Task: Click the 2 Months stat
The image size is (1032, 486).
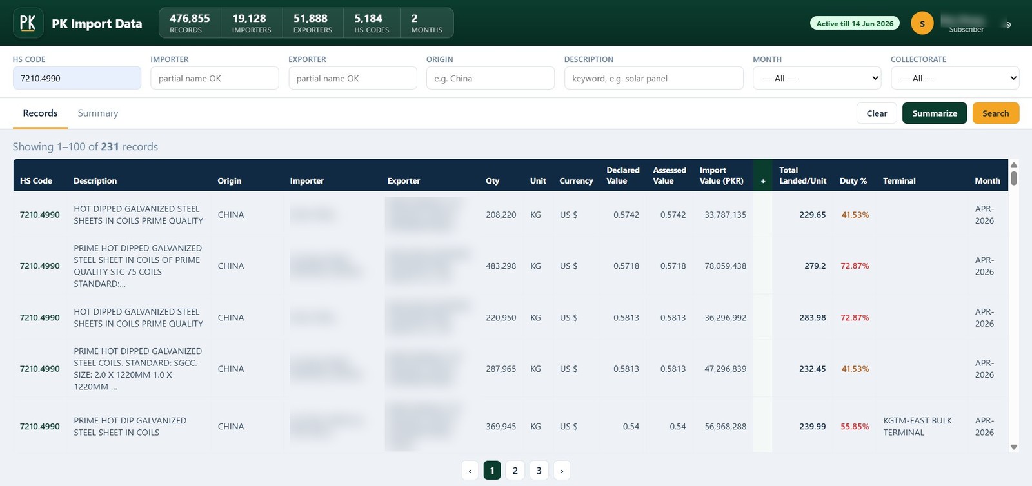Action: (426, 23)
